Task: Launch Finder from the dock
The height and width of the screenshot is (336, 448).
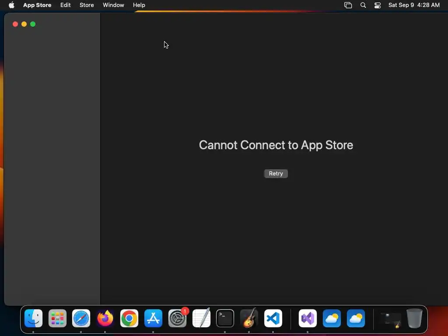Action: click(33, 318)
